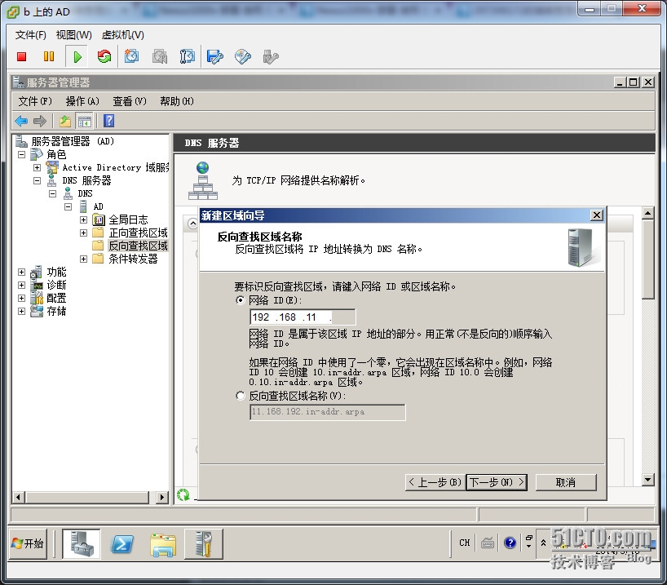Screen dimensions: 667x585
Task: Open the 帮助(H) menu
Action: 177,101
